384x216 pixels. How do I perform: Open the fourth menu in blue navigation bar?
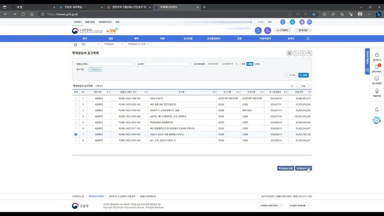pyautogui.click(x=162, y=38)
